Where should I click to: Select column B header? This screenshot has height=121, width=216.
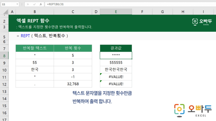coord(35,12)
